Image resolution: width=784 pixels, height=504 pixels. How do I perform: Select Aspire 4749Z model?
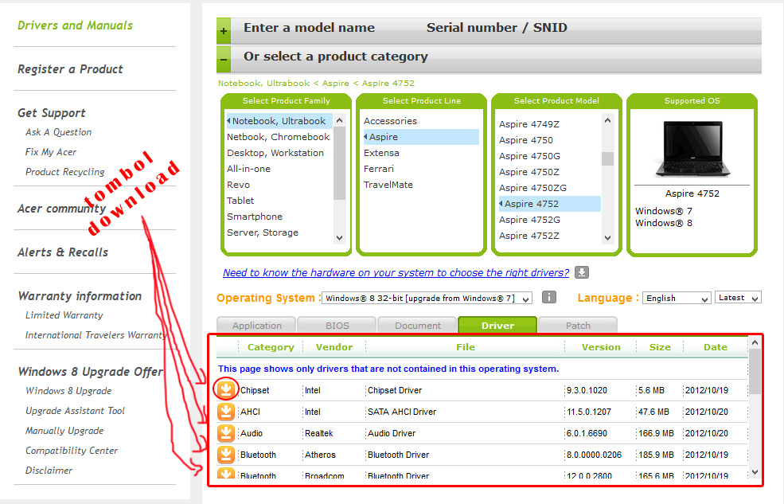tap(529, 124)
